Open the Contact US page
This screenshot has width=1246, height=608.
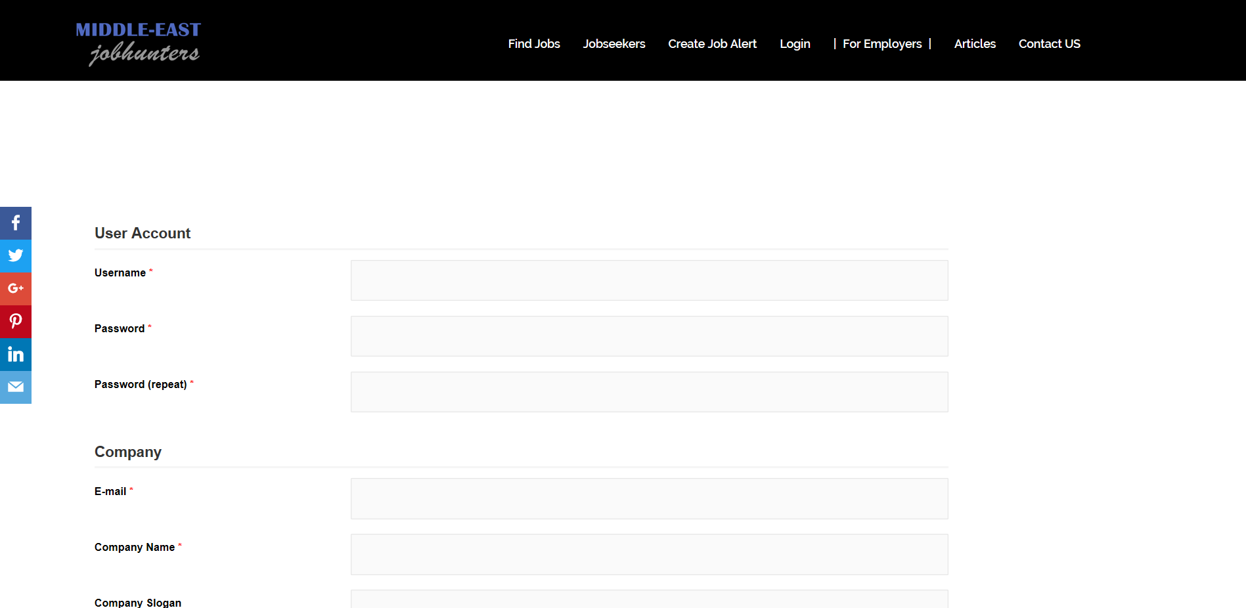click(1049, 44)
